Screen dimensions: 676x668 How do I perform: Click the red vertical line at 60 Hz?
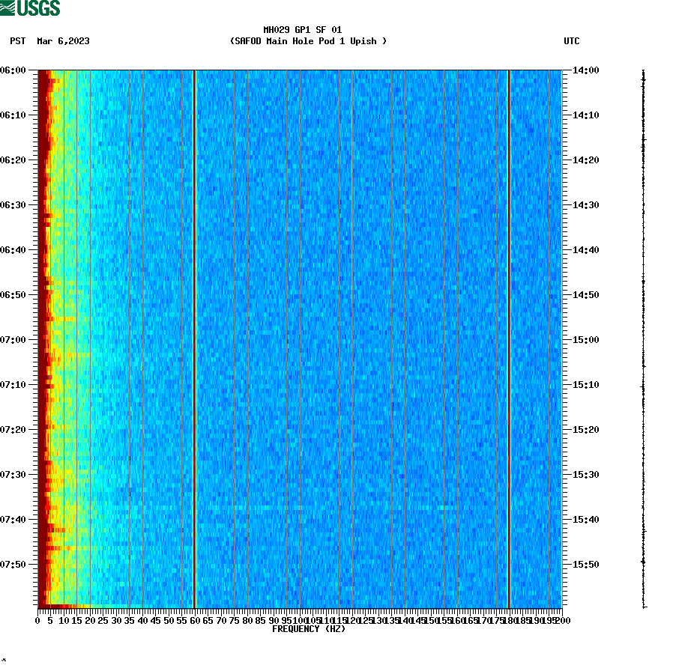pos(194,337)
